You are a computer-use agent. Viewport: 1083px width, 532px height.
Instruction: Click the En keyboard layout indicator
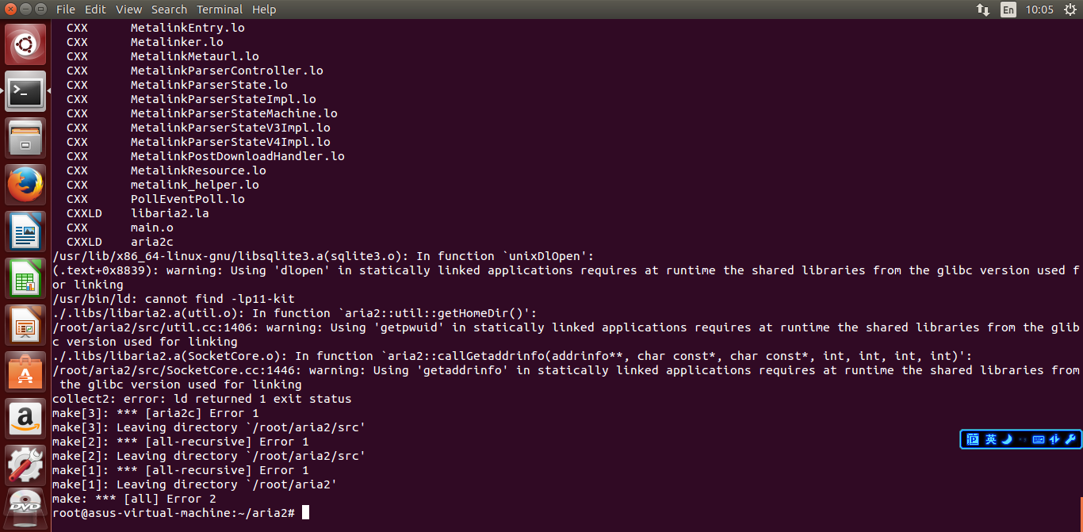click(1008, 10)
